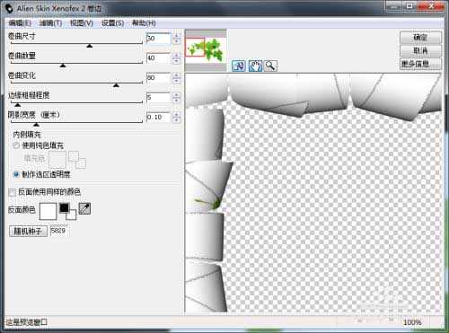This screenshot has width=449, height=333.
Task: Select the 使用纯色填充 radio button
Action: (x=16, y=145)
